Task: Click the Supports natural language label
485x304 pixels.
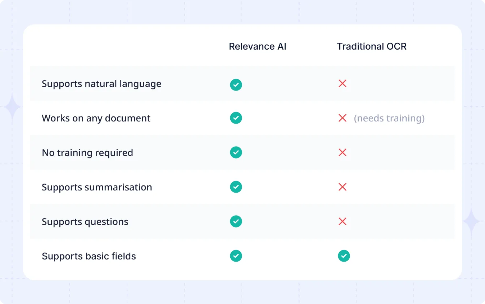Action: coord(101,84)
